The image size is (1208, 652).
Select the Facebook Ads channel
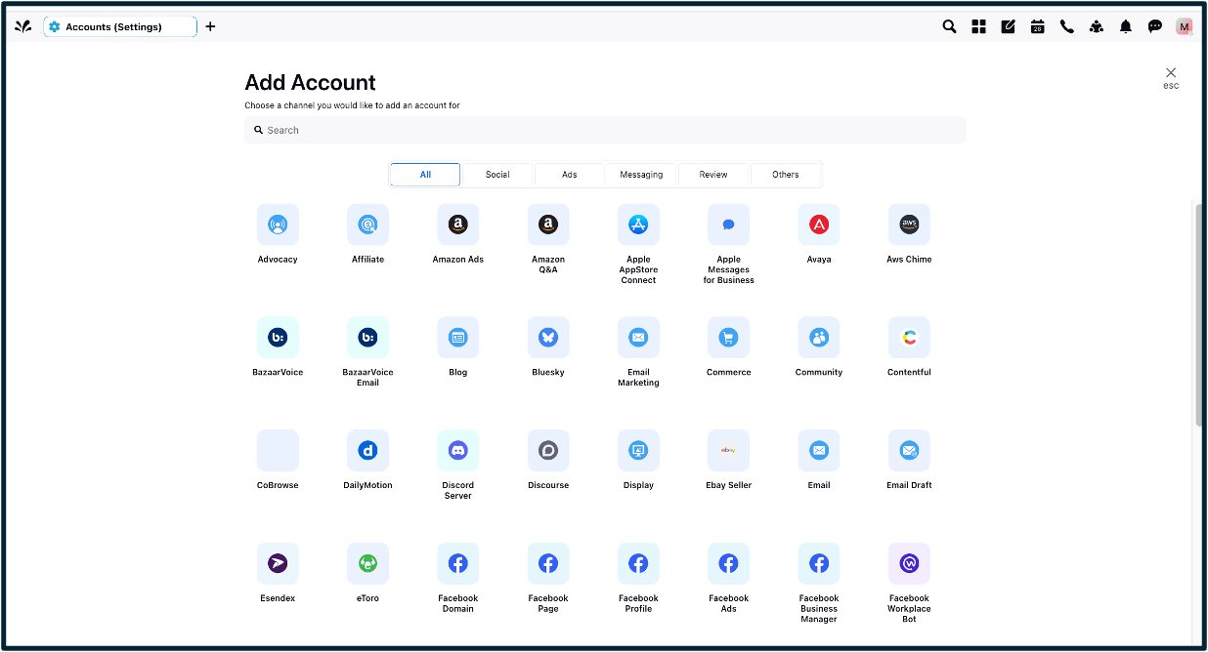728,563
